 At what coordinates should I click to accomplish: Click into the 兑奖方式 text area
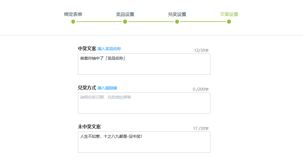pyautogui.click(x=144, y=103)
